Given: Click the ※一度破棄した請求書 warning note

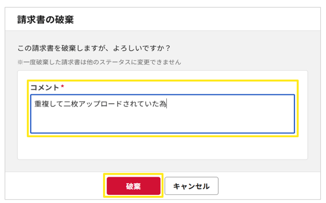Looking at the screenshot, I should click(x=99, y=62).
